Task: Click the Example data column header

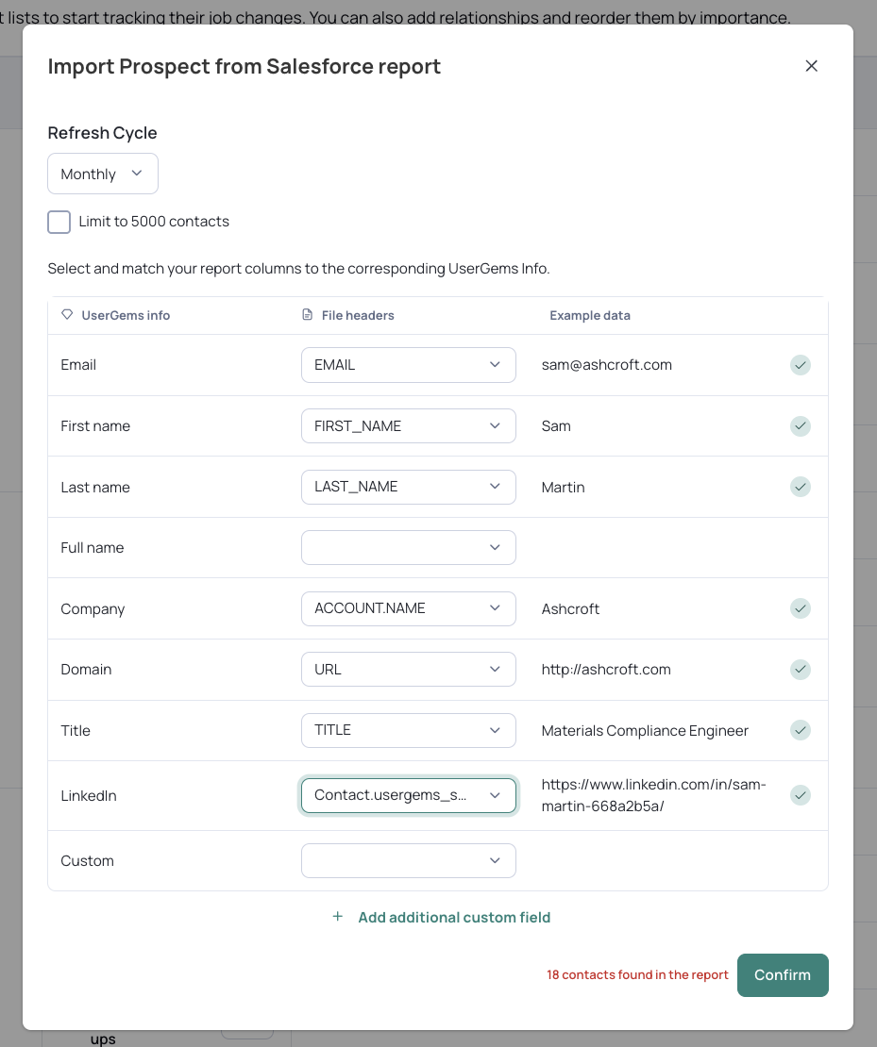Action: [590, 315]
